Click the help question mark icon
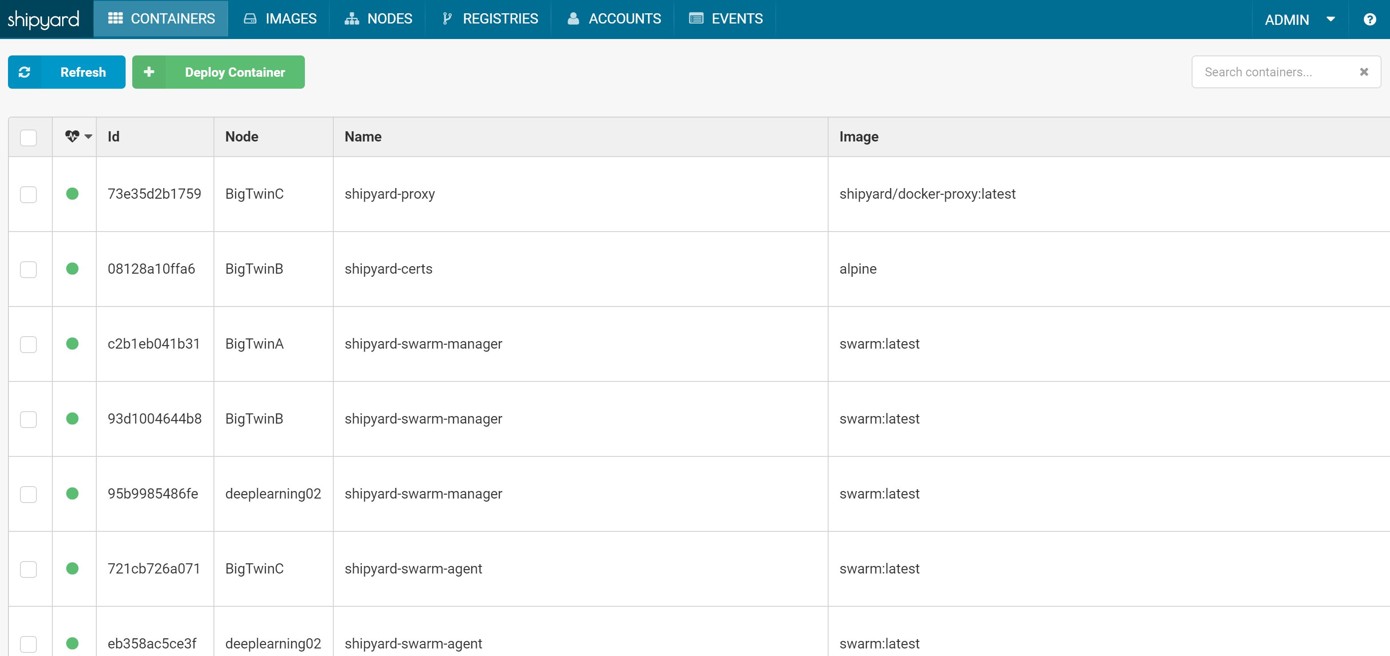Image resolution: width=1390 pixels, height=656 pixels. point(1369,20)
